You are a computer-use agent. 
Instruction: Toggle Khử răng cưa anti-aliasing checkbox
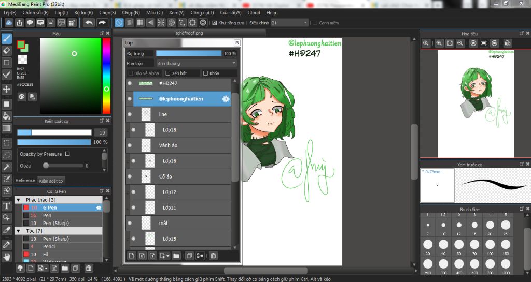pos(214,23)
